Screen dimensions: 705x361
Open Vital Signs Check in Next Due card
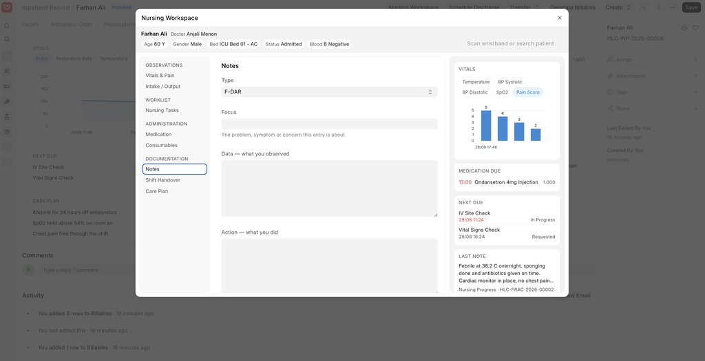click(x=479, y=230)
